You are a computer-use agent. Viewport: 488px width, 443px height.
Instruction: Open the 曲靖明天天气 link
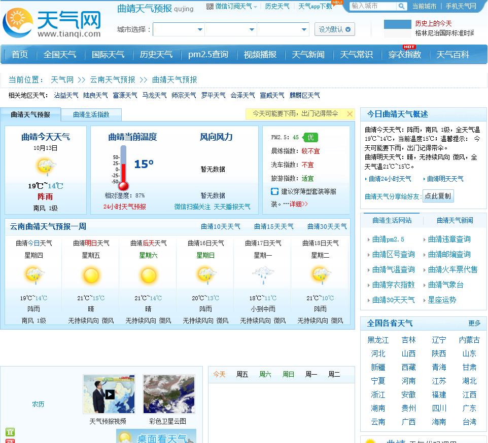[x=445, y=179]
